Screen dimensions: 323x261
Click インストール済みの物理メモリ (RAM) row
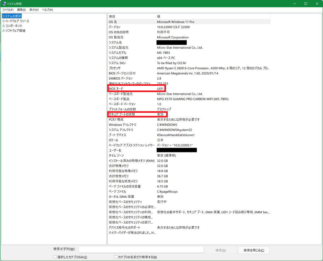pos(189,161)
